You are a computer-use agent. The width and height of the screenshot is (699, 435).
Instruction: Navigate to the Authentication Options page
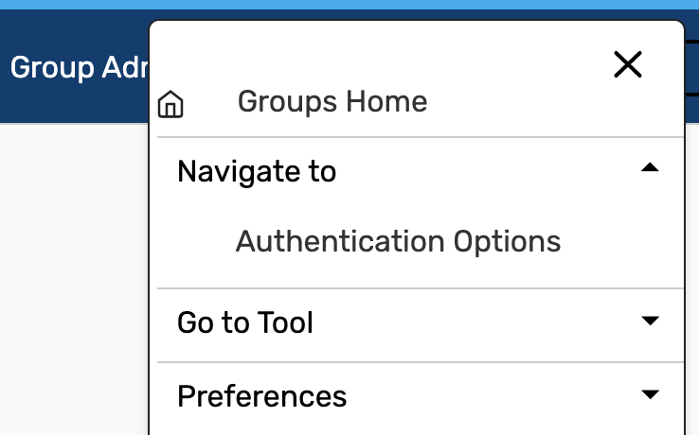click(x=398, y=241)
